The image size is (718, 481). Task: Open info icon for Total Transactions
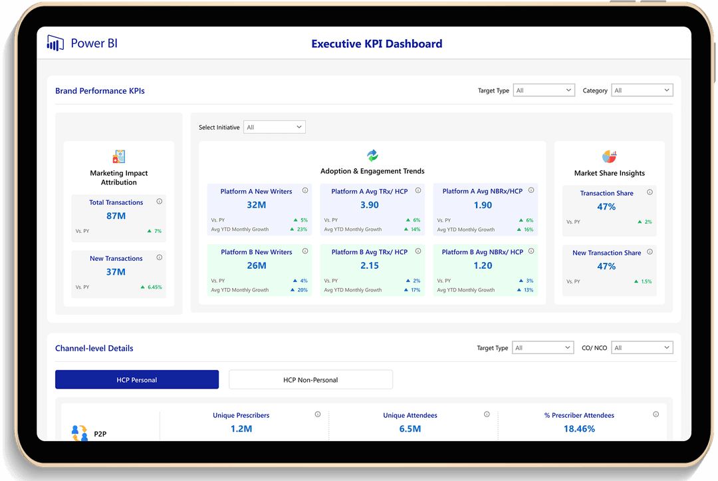tap(159, 202)
